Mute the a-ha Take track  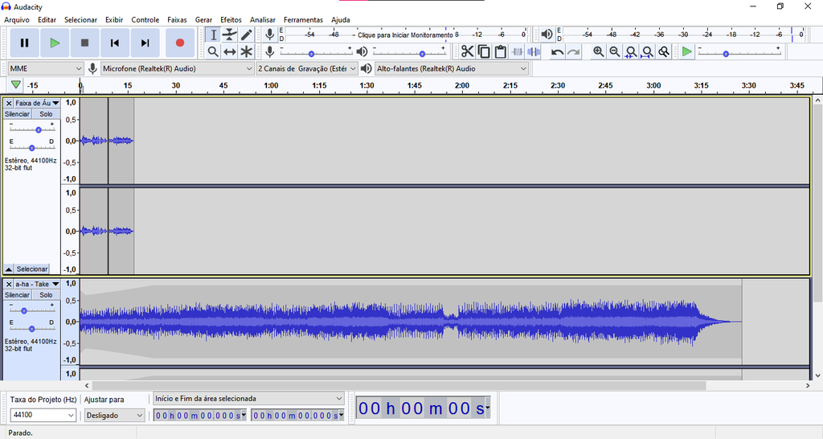tap(18, 295)
